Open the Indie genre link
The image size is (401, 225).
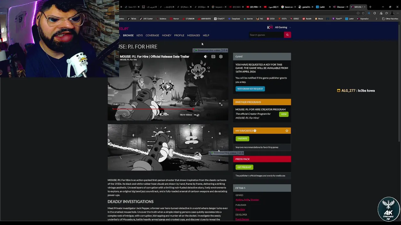coord(246,200)
